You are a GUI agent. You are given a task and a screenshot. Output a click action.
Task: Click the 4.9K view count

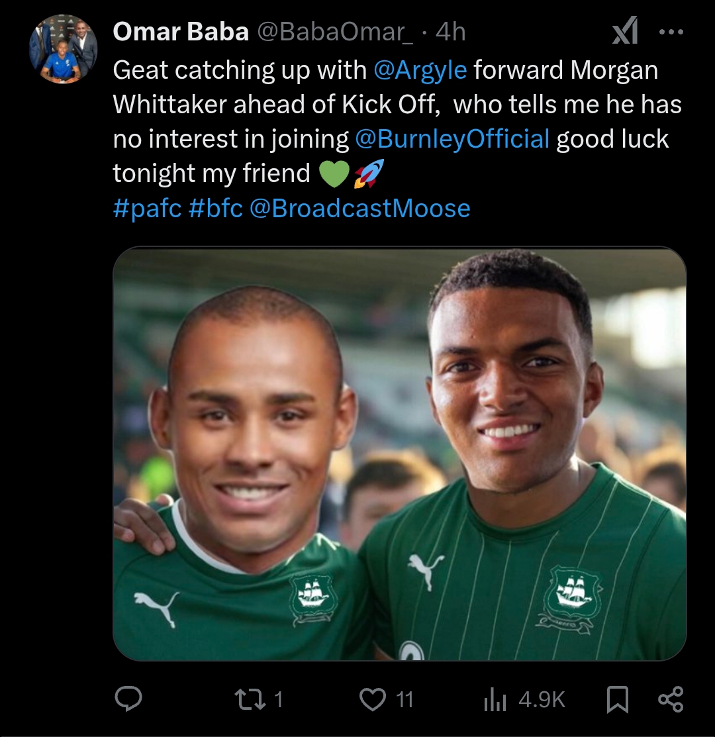pos(542,700)
